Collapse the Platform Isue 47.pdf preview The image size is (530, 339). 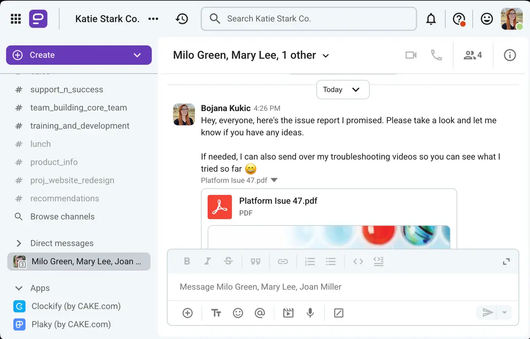tap(274, 180)
